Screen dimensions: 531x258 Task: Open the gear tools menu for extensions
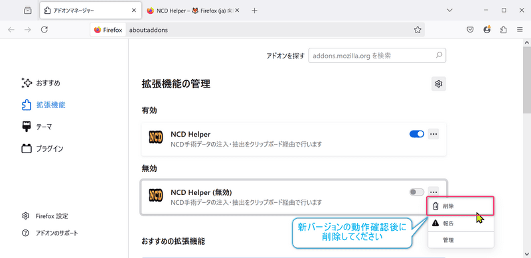coord(439,84)
